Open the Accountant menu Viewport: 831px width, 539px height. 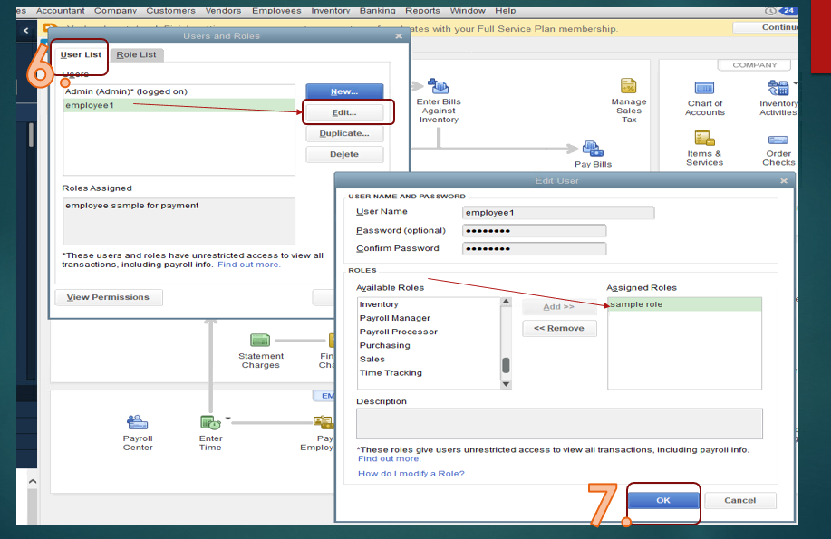(60, 11)
